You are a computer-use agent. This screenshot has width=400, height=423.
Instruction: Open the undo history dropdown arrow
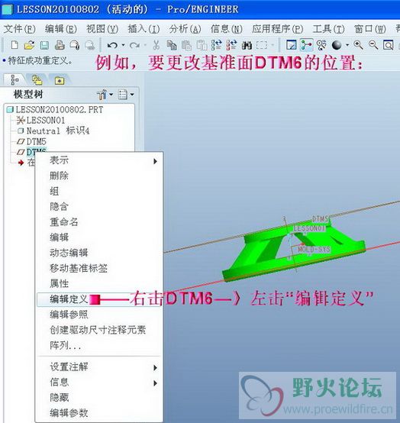click(123, 45)
